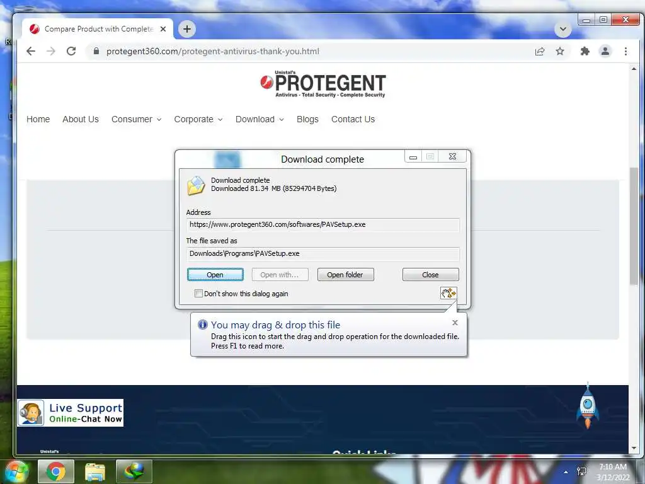Image resolution: width=645 pixels, height=484 pixels.
Task: Click Open folder button
Action: 345,275
